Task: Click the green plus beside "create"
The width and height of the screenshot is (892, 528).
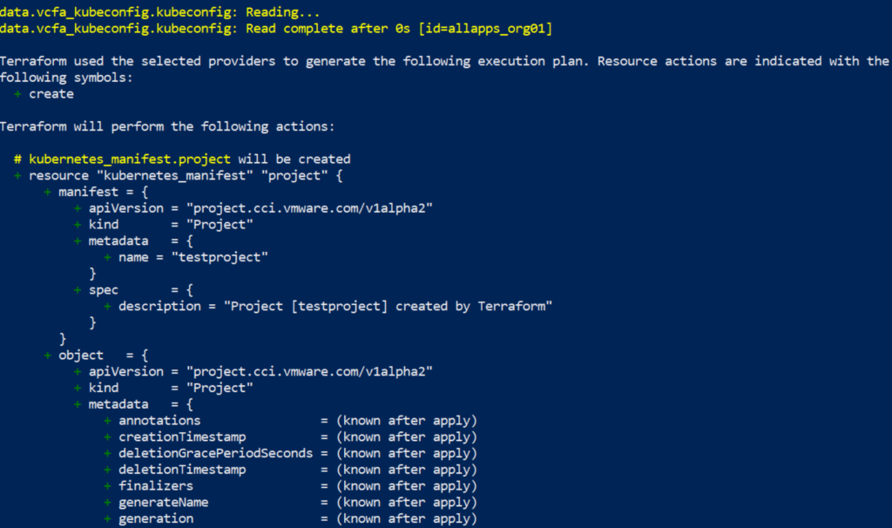Action: tap(18, 94)
